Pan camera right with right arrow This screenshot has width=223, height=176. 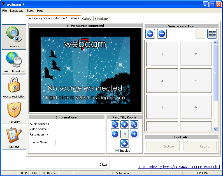[134, 134]
